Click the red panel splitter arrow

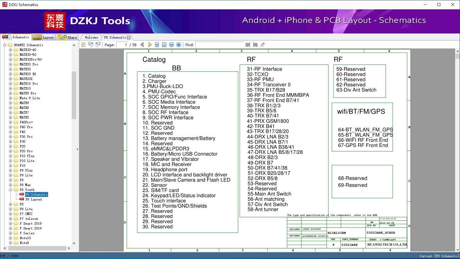tap(77, 149)
